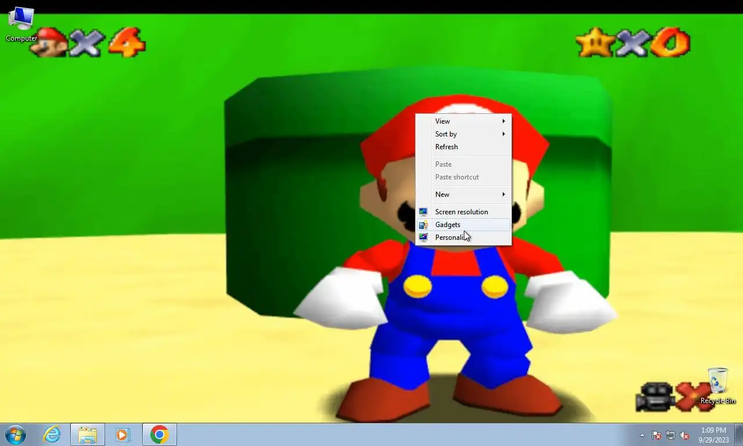Viewport: 743px width, 446px height.
Task: Expand the New submenu
Action: point(464,195)
